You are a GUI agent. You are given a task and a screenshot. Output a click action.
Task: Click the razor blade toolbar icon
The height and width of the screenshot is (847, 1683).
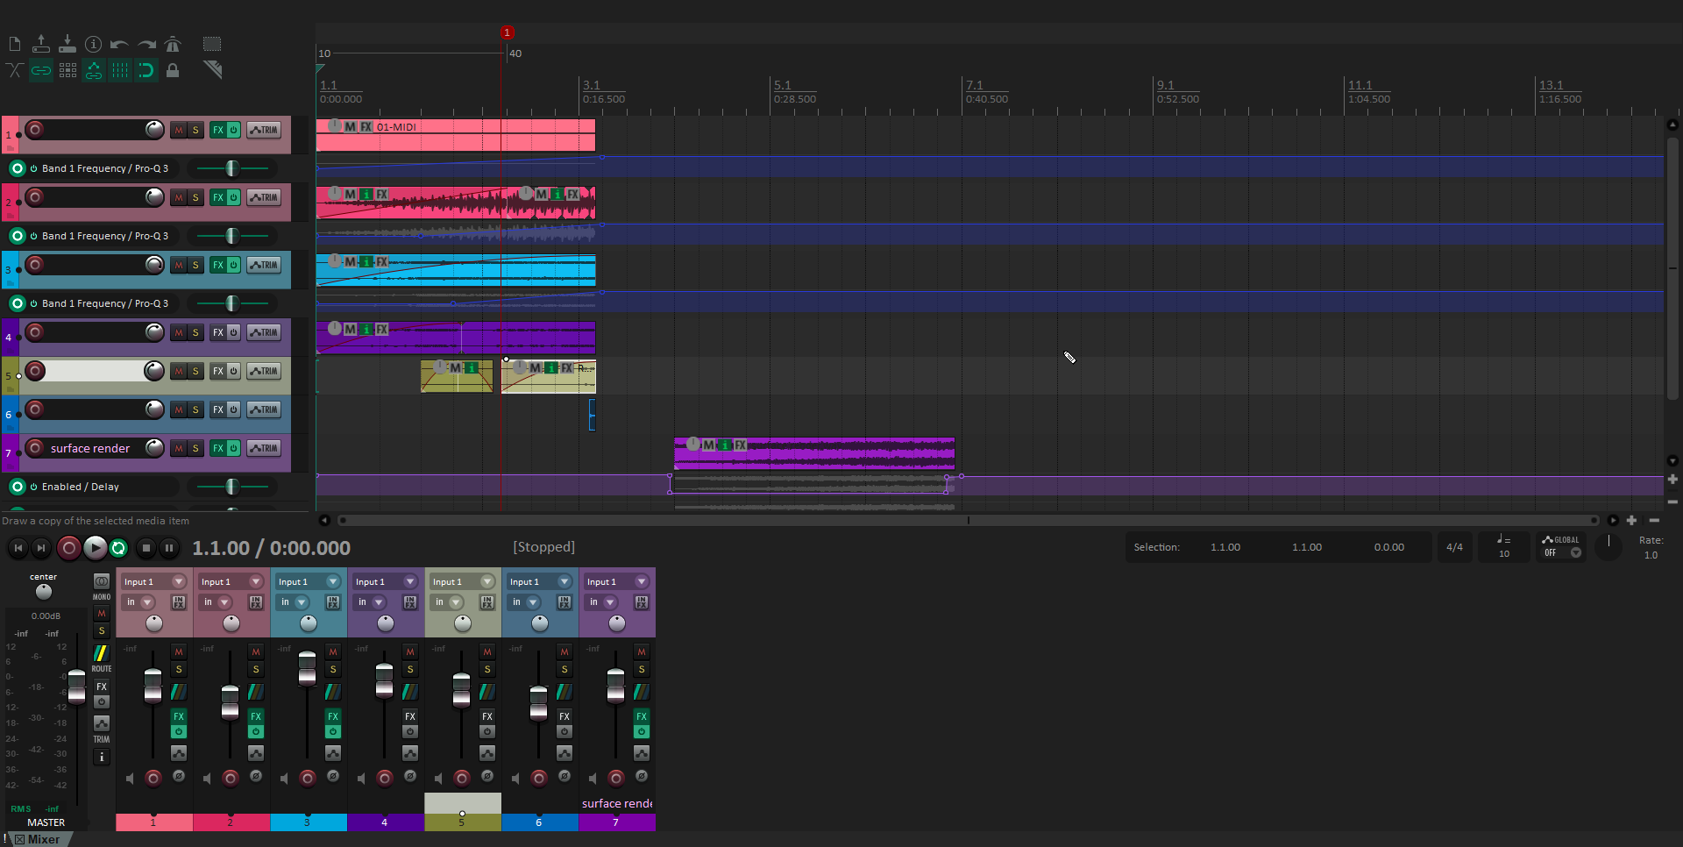(212, 69)
